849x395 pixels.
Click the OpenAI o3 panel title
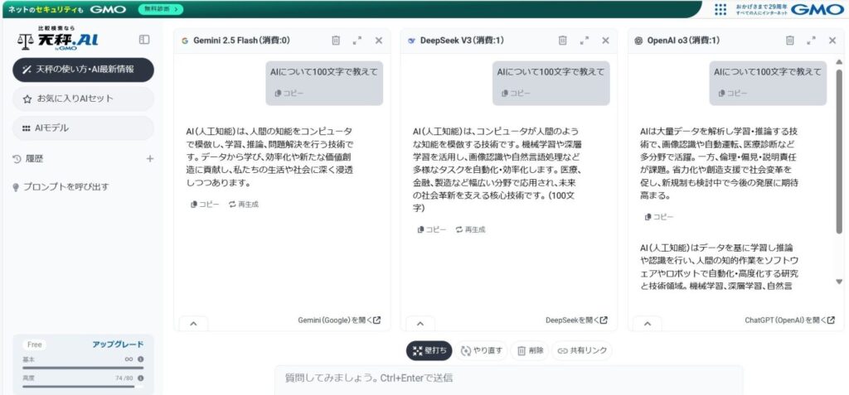683,40
